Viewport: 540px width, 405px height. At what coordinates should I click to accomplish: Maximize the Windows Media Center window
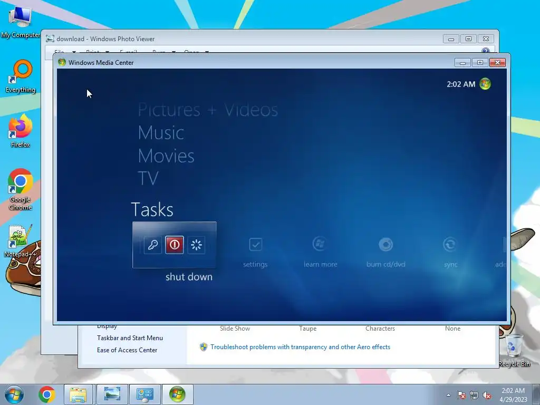(480, 62)
